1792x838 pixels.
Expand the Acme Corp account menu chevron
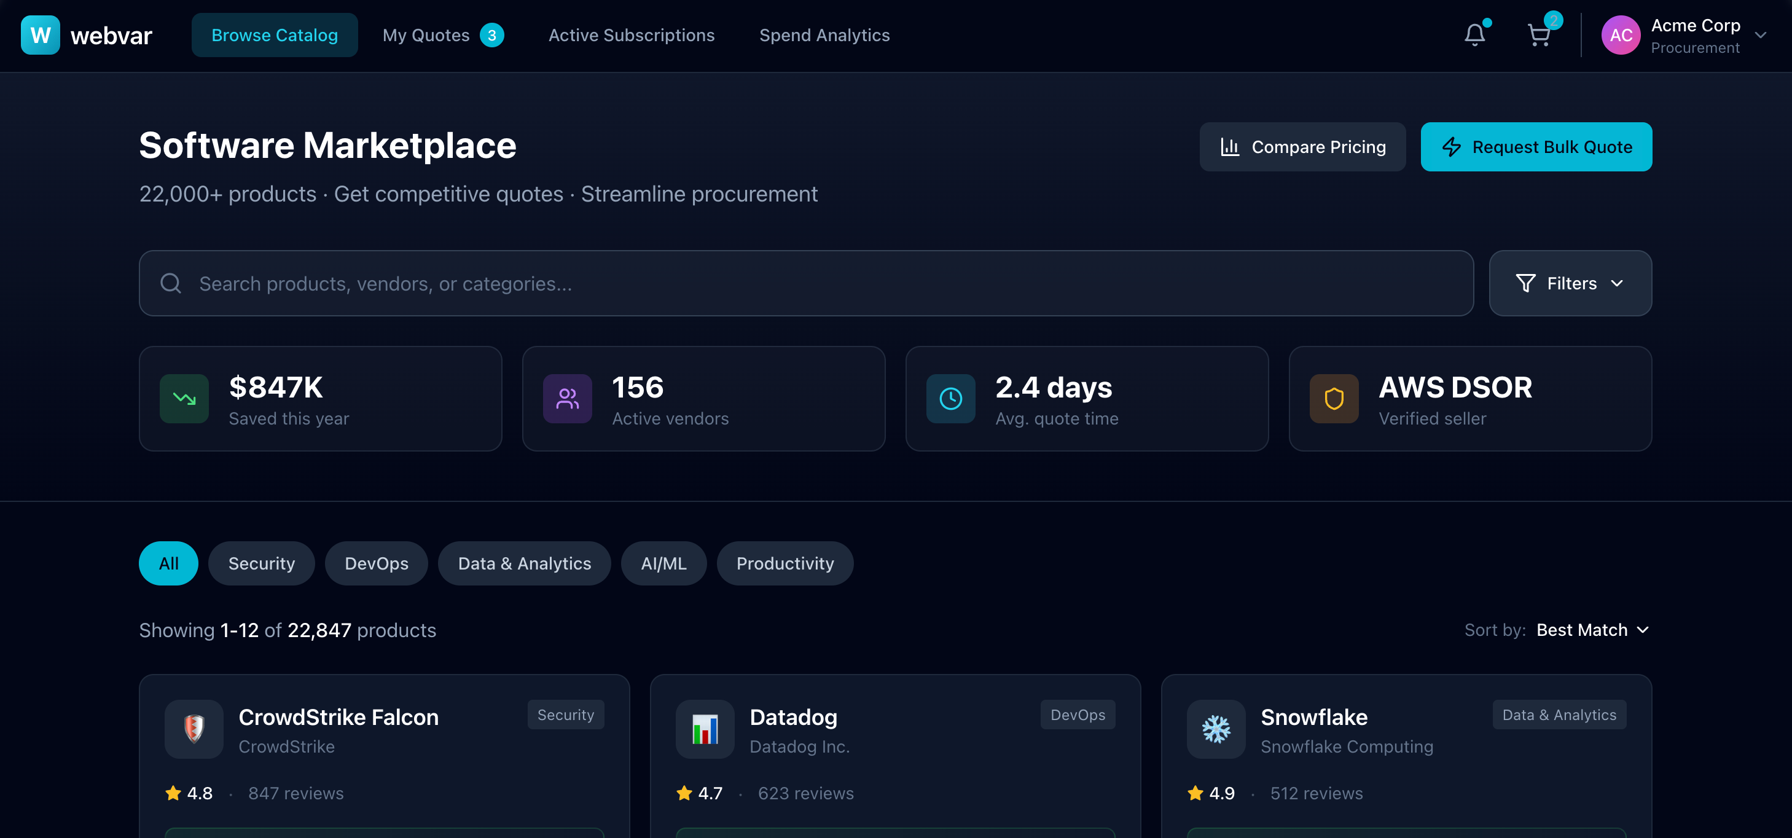tap(1760, 36)
